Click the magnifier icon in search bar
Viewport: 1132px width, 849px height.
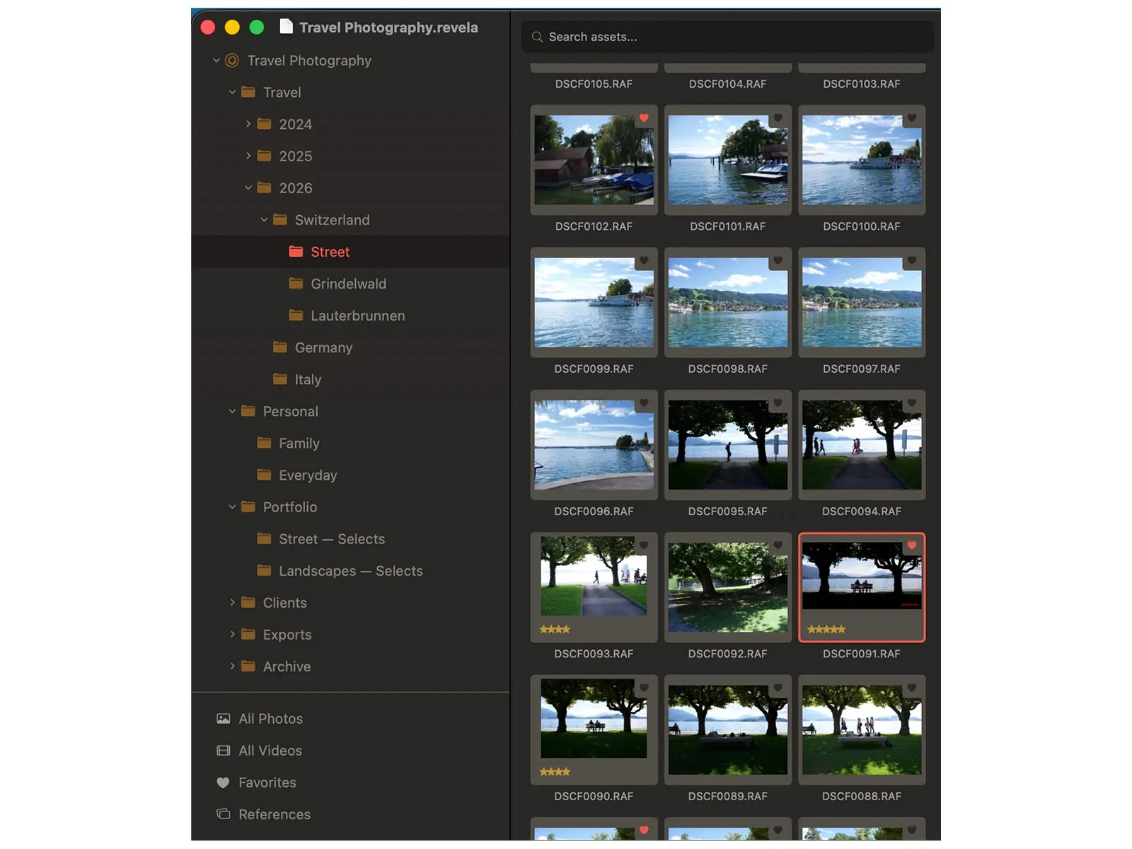(x=538, y=37)
